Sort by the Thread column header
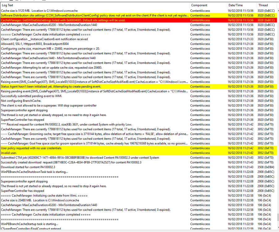The image size is (279, 232). point(267,5)
